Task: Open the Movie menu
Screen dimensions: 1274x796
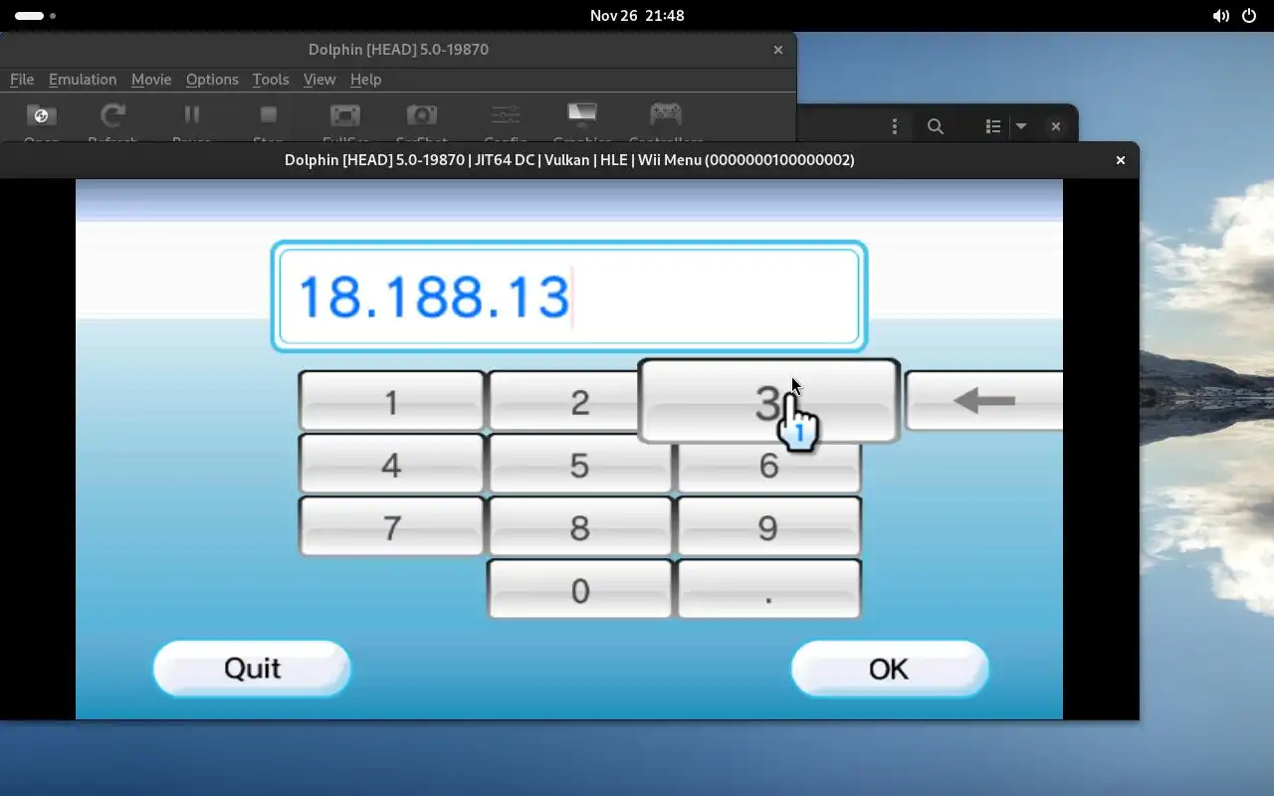Action: click(151, 80)
